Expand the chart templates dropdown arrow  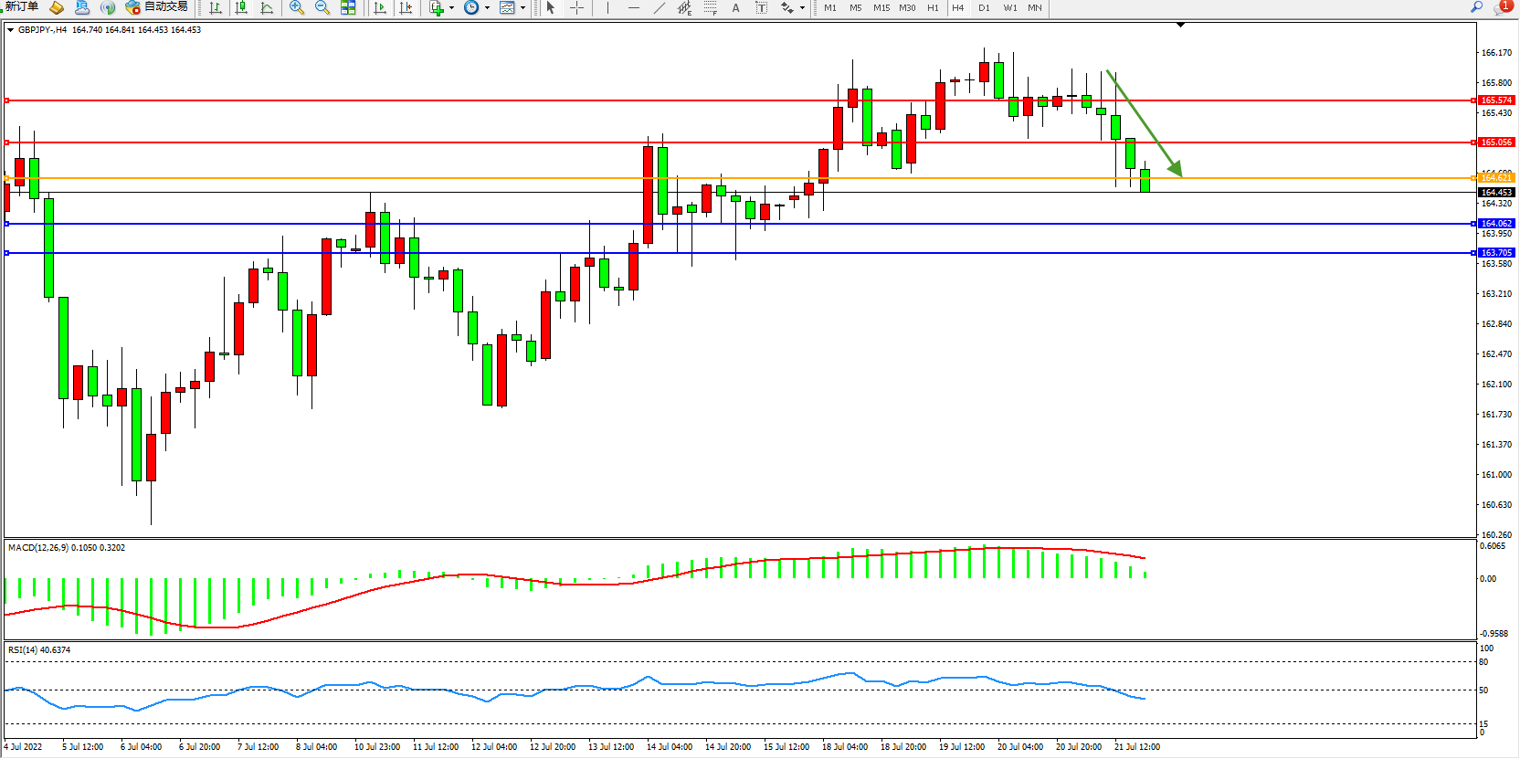tap(522, 8)
